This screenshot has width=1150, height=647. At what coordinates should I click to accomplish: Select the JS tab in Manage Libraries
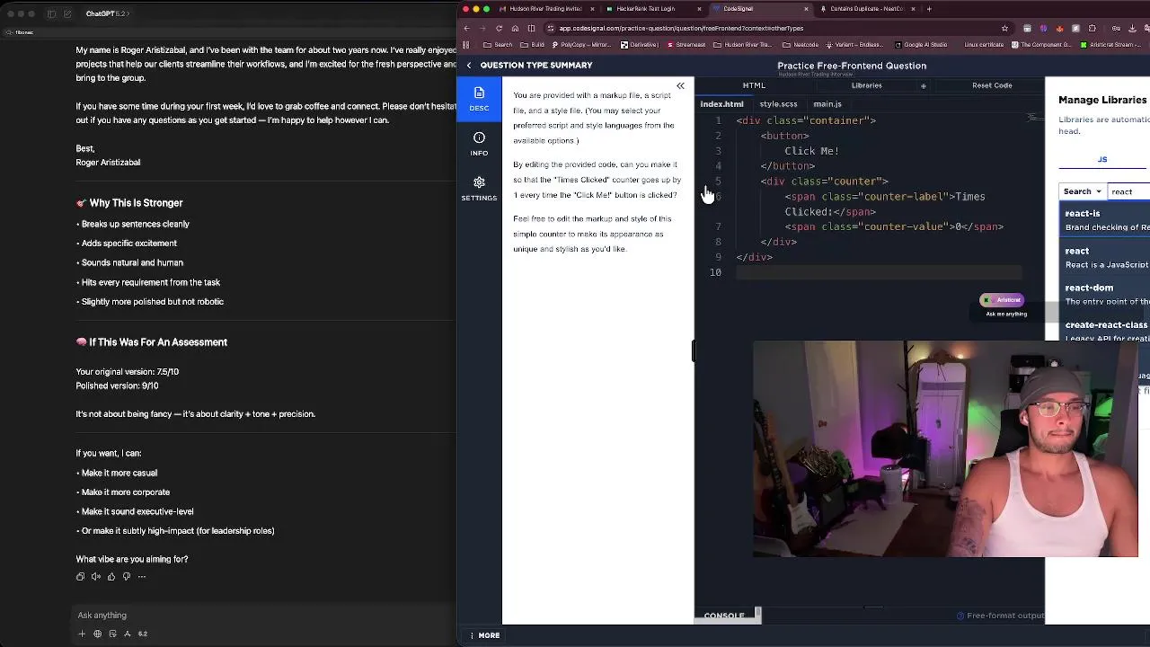coord(1102,159)
